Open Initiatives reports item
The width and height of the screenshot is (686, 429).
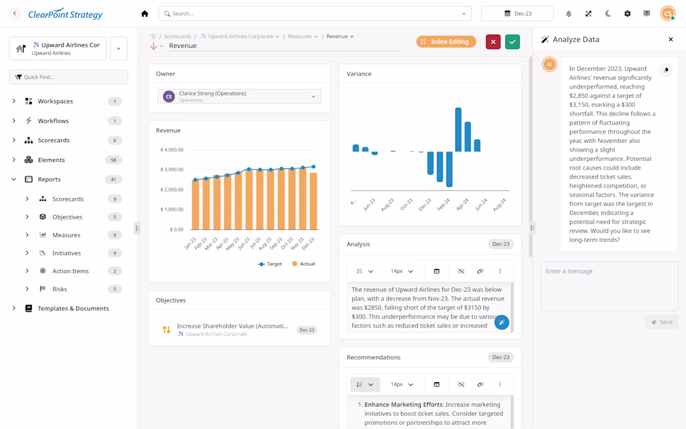click(x=67, y=253)
